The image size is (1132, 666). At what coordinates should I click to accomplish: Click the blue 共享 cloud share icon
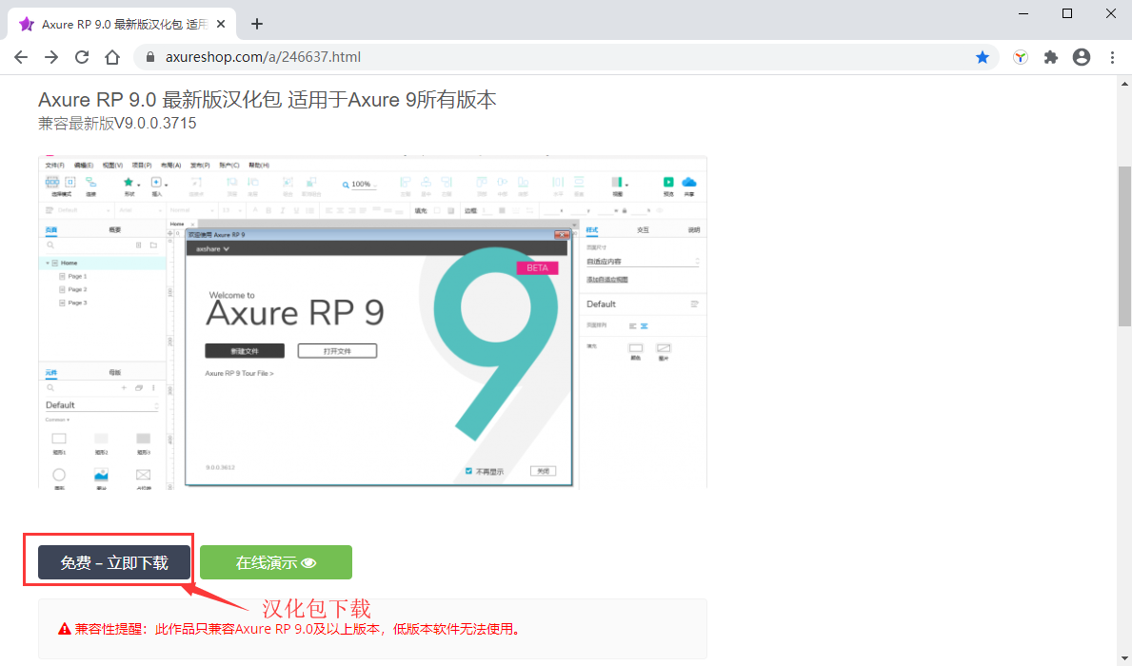[691, 183]
